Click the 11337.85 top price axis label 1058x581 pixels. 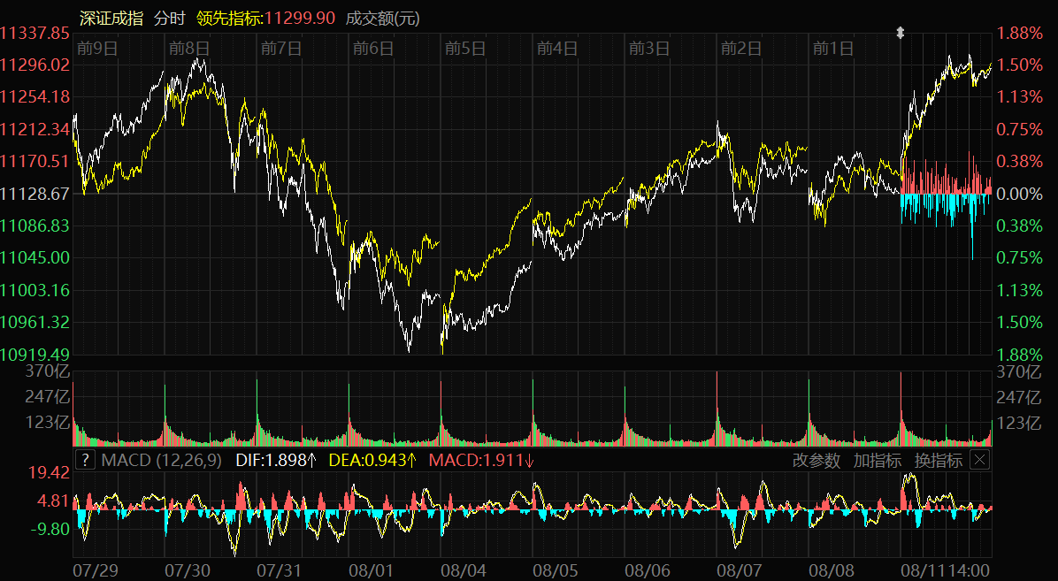(34, 34)
